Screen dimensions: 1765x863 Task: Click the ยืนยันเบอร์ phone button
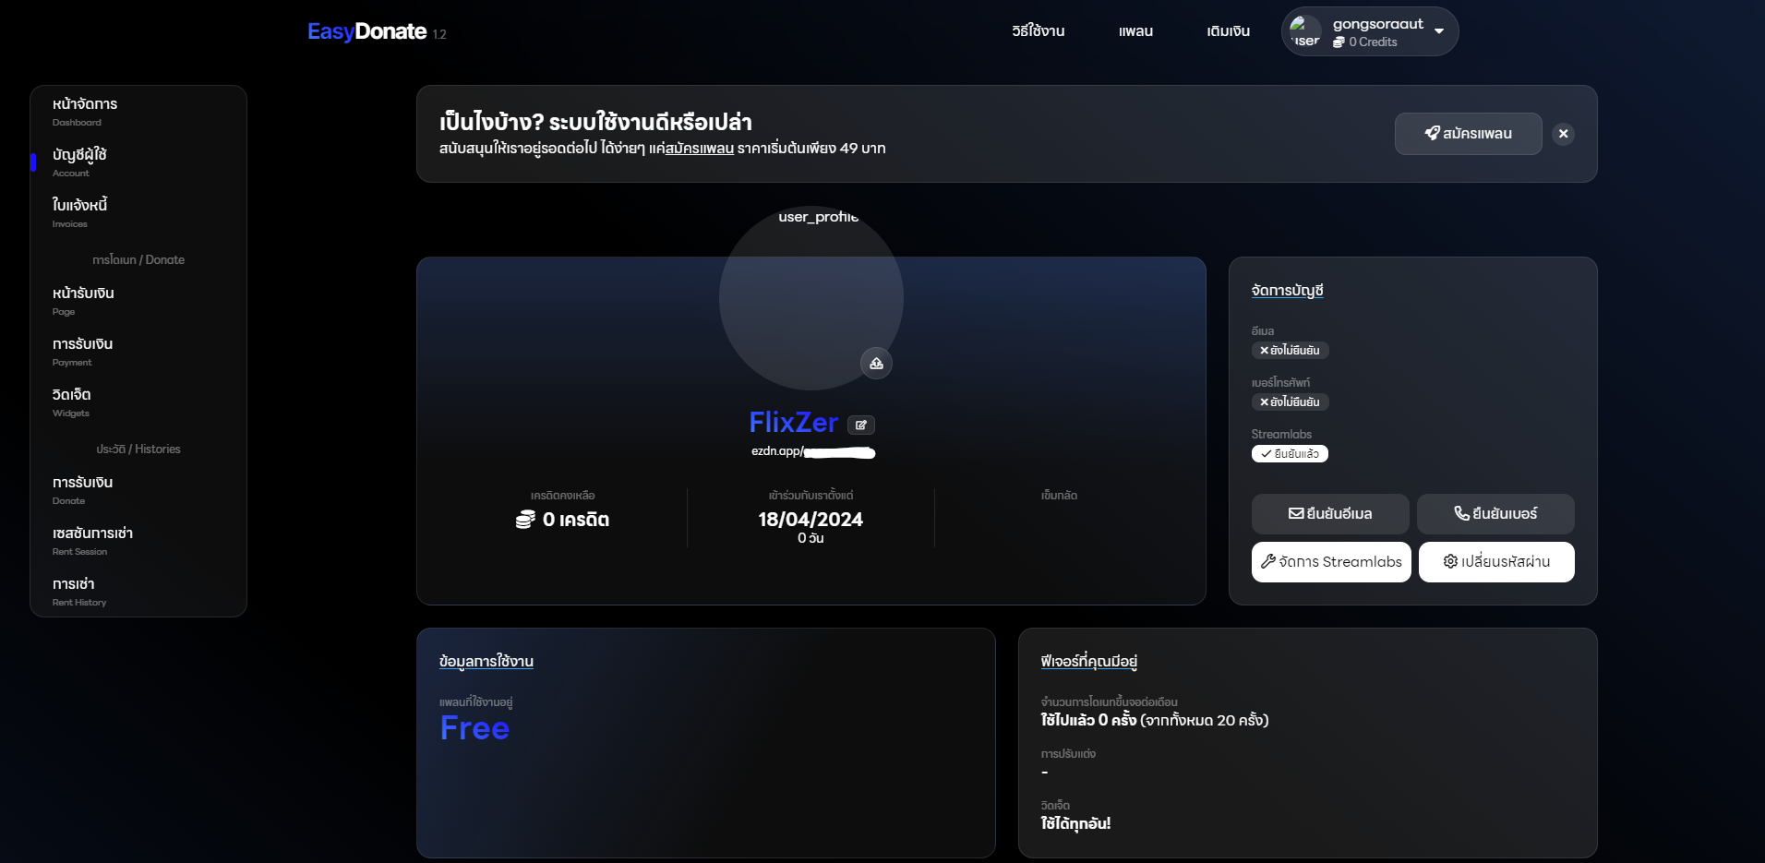[x=1495, y=514]
